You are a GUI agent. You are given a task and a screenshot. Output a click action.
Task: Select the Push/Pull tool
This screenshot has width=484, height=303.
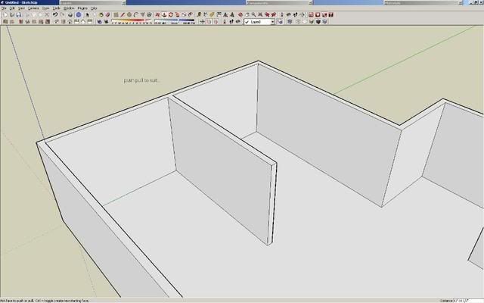[164, 15]
